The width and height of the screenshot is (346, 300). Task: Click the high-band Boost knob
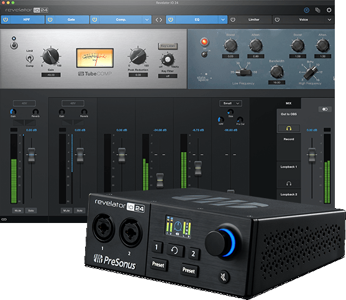point(298,45)
